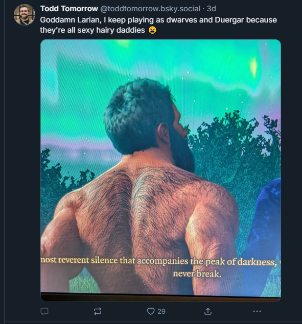This screenshot has height=324, width=302.
Task: Click the character's bearded head in the image
Action: point(148,122)
